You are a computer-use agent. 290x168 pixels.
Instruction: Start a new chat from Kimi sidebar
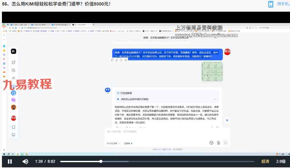click(14, 62)
